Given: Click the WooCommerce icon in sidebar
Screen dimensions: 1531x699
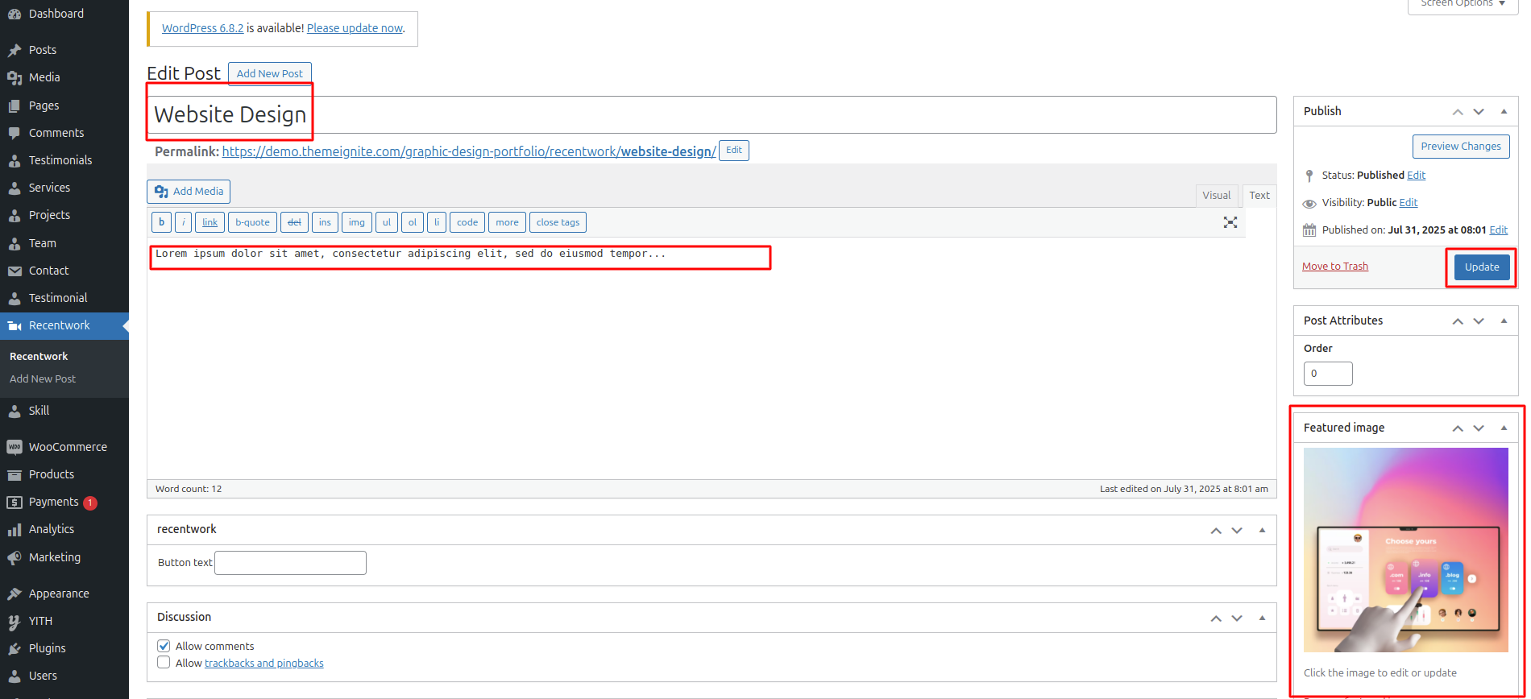Looking at the screenshot, I should 15,447.
